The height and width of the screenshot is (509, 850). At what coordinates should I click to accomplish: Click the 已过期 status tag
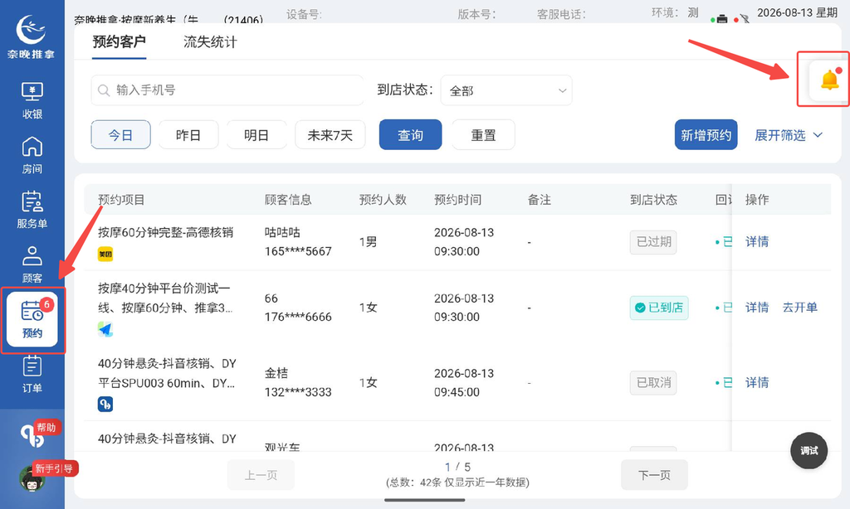653,242
